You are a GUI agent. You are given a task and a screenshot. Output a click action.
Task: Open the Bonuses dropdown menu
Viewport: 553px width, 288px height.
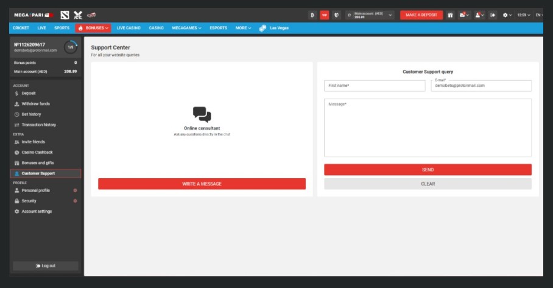93,28
